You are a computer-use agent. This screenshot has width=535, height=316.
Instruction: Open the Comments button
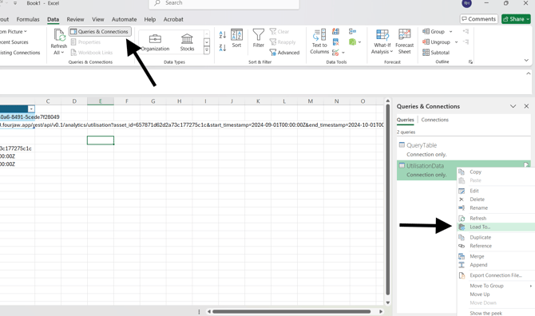click(478, 19)
